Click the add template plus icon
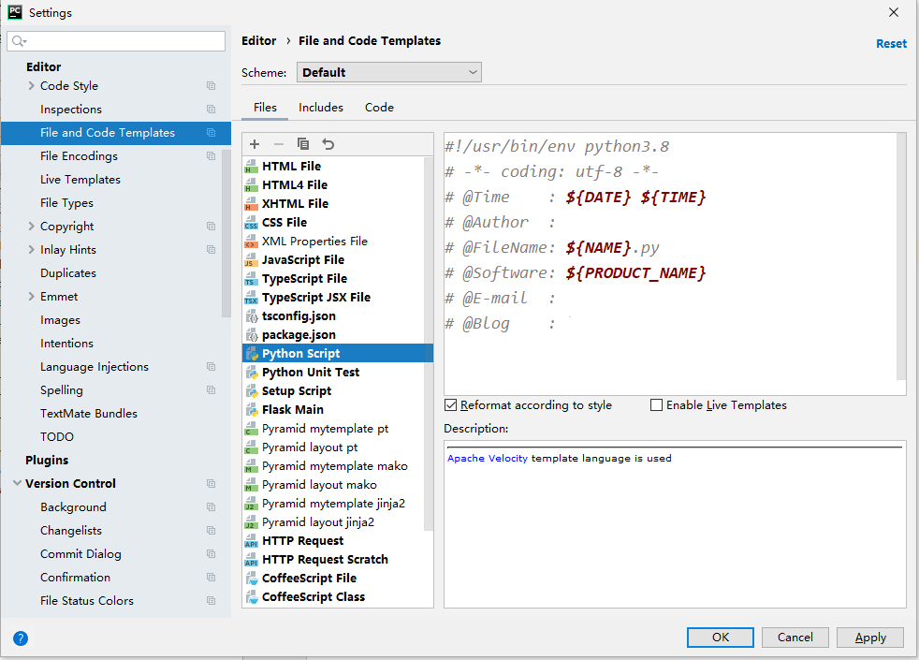Viewport: 919px width, 660px height. [x=255, y=144]
